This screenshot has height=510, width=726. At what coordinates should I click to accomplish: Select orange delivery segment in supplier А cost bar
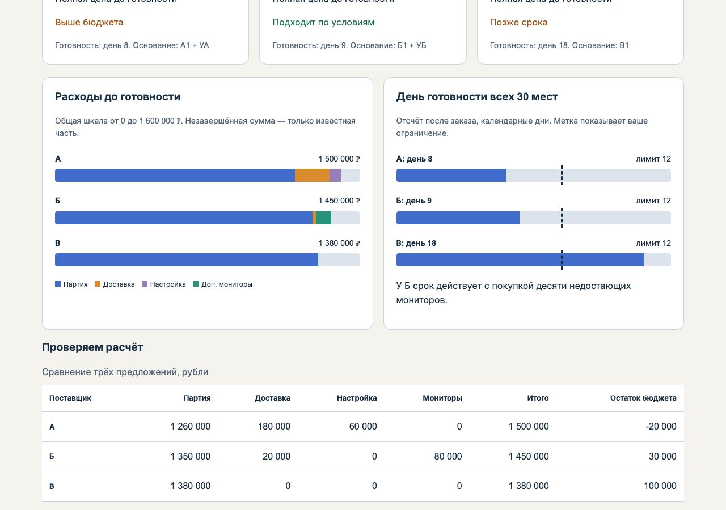[312, 176]
